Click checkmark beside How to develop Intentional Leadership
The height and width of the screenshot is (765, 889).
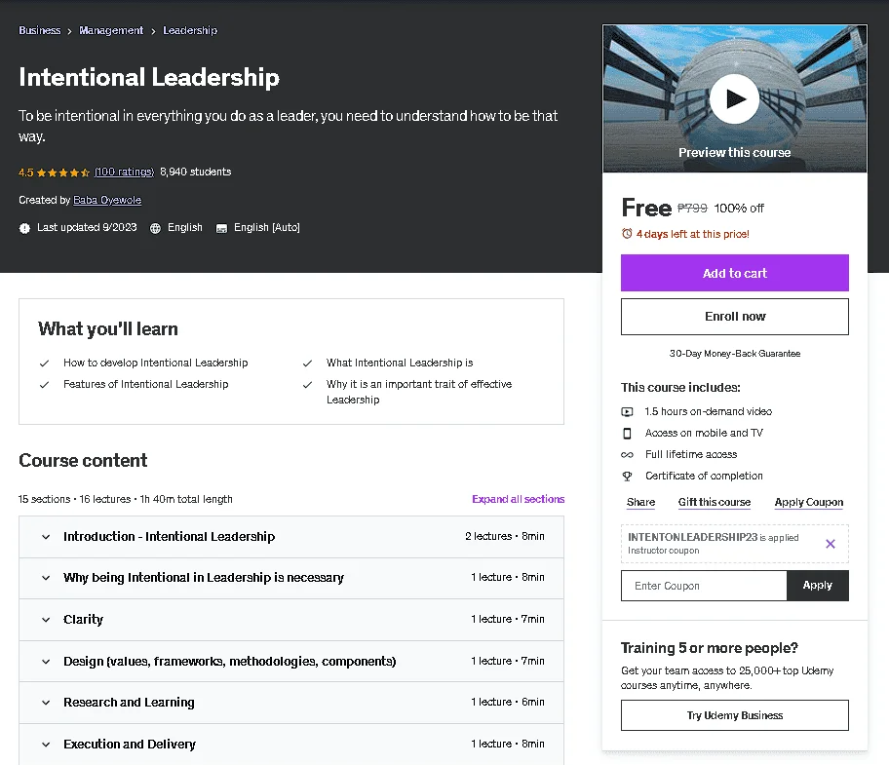(x=44, y=363)
